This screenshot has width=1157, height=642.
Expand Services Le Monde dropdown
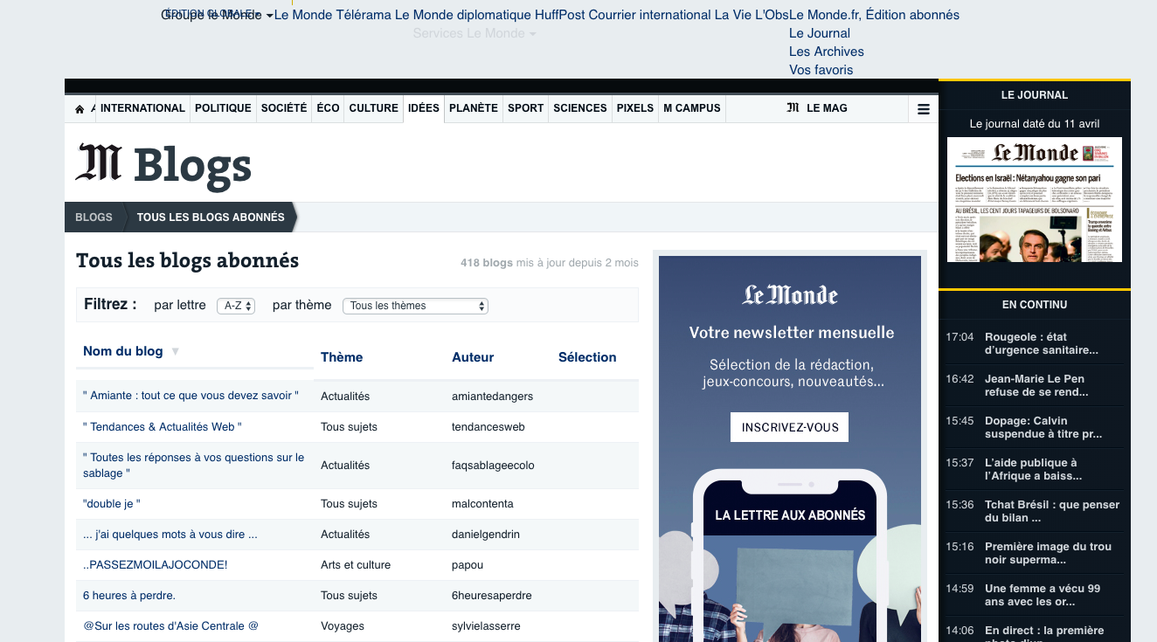tap(475, 33)
